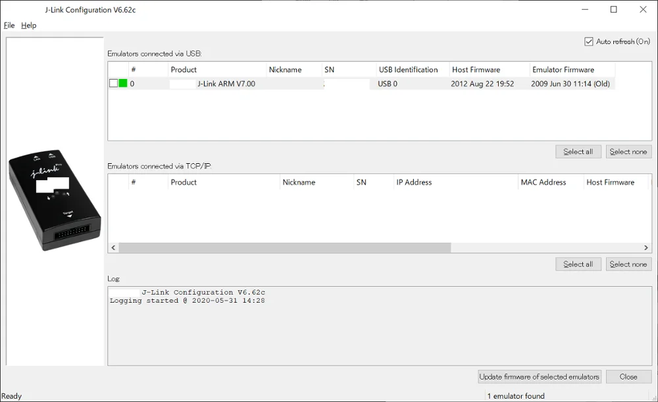658x402 pixels.
Task: Check the box for emulator 0 row
Action: [113, 83]
